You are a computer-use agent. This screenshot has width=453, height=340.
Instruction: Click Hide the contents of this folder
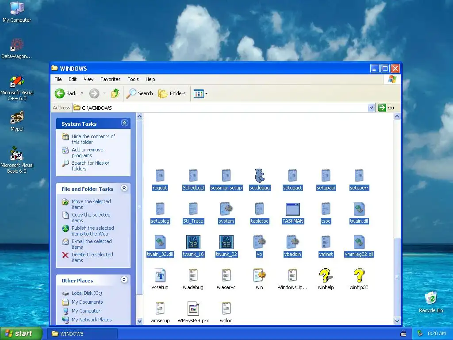(x=93, y=139)
